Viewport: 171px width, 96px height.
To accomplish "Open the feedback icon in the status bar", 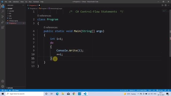I will (x=165, y=90).
